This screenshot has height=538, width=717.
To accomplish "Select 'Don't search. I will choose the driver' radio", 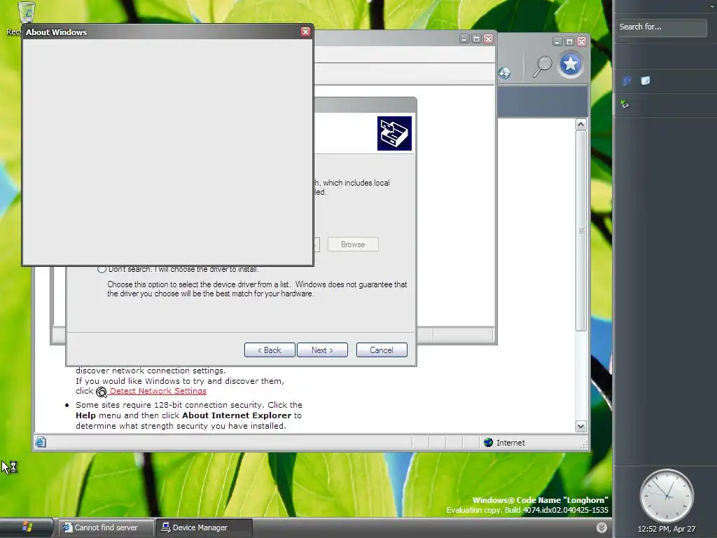I will click(102, 269).
